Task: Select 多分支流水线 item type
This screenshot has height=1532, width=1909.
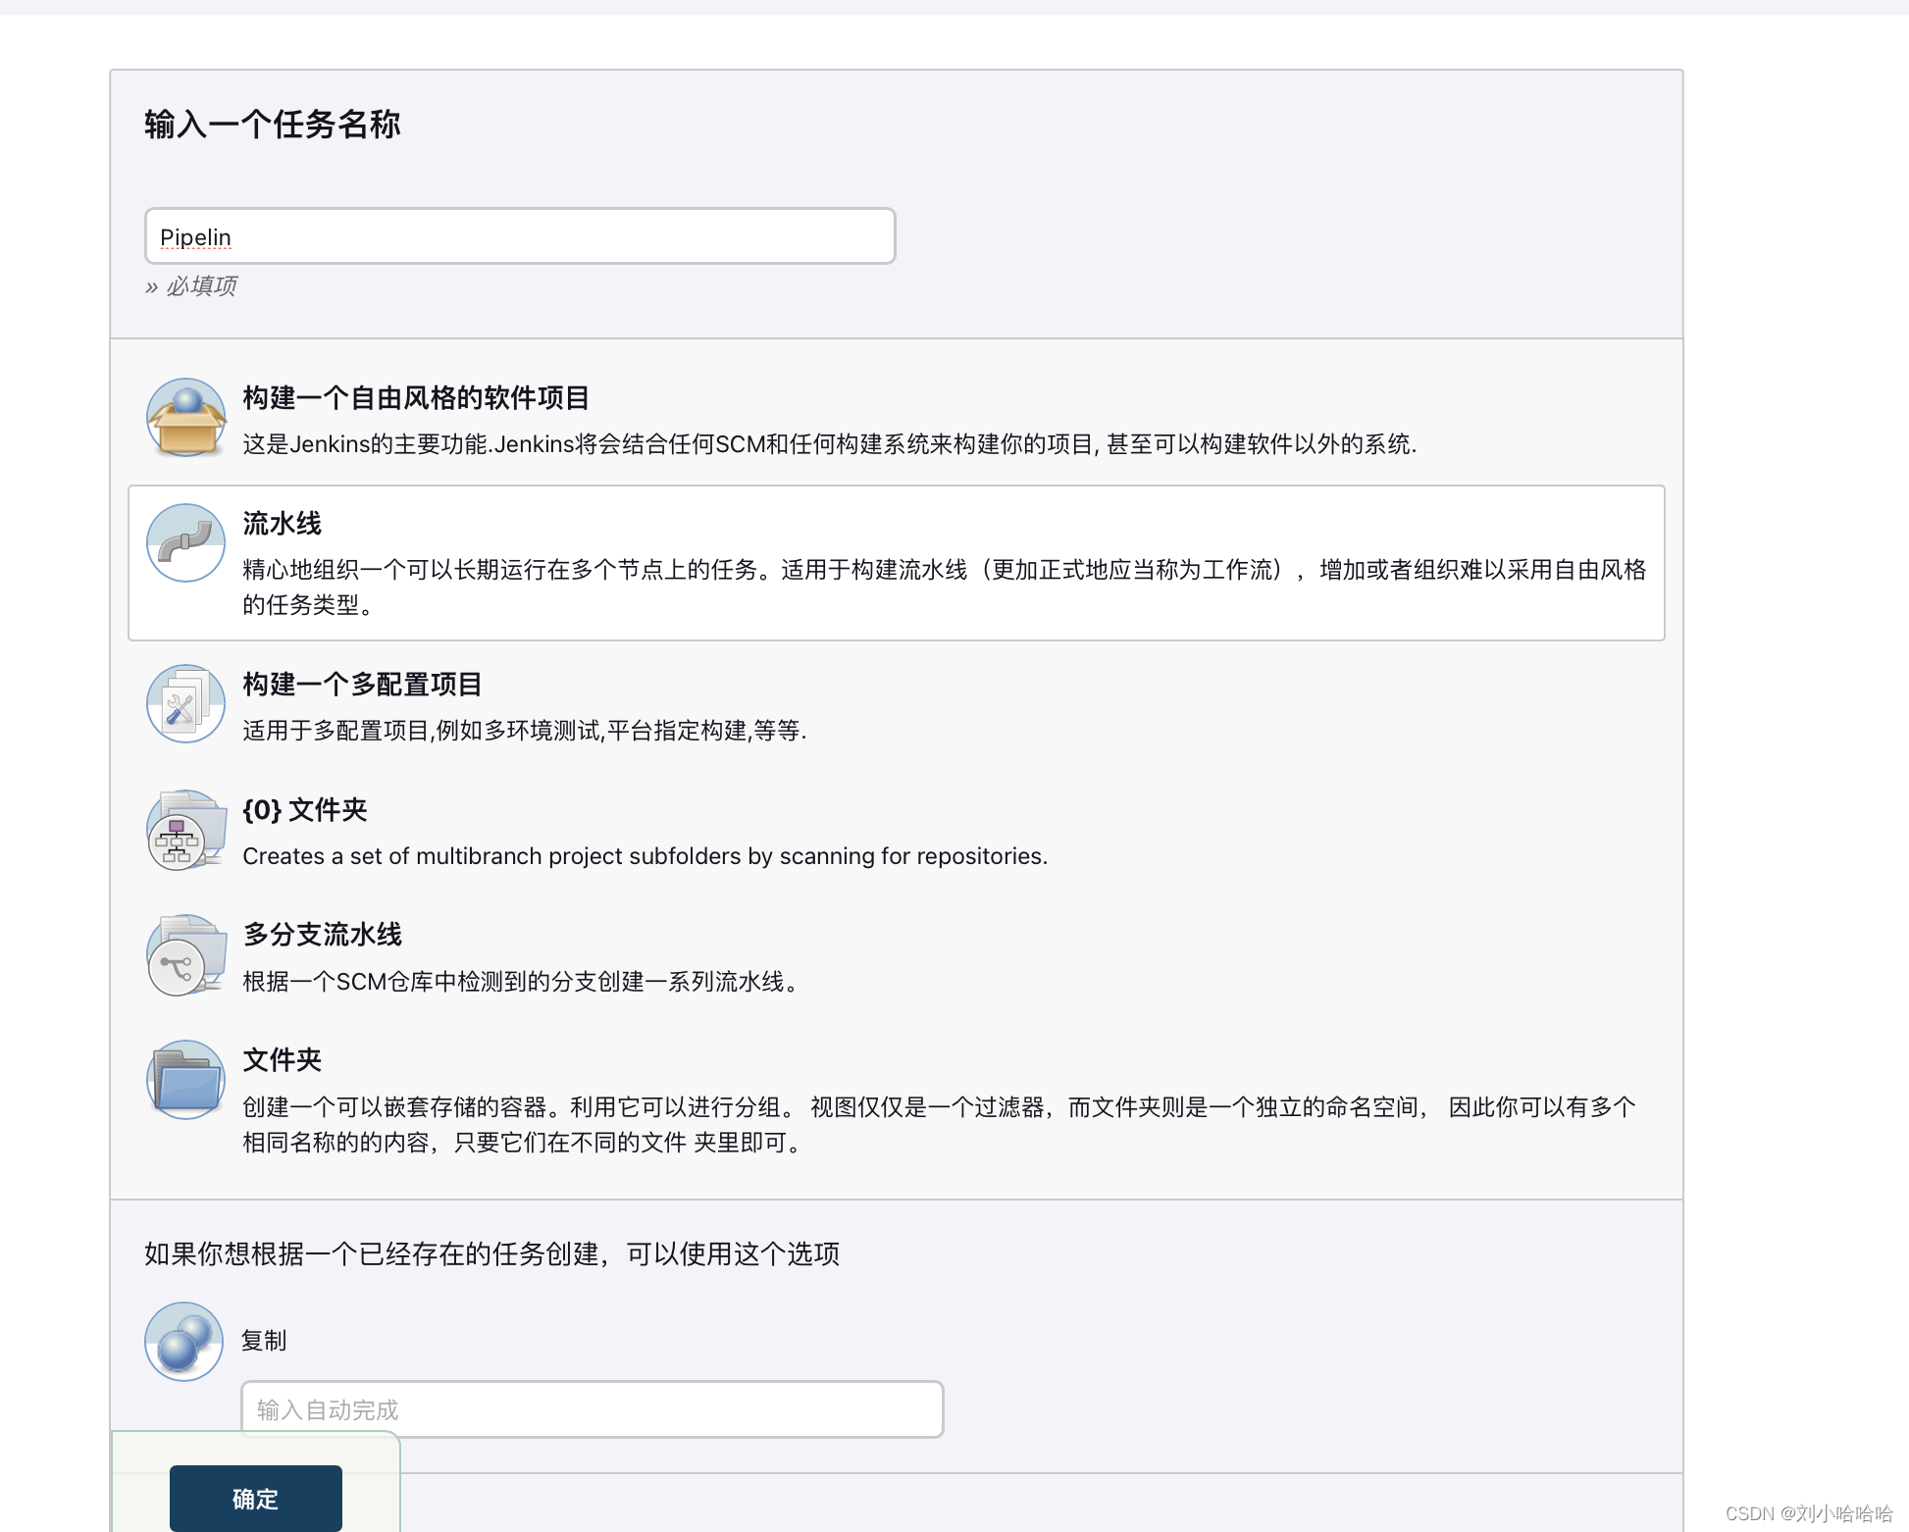Action: coord(323,935)
